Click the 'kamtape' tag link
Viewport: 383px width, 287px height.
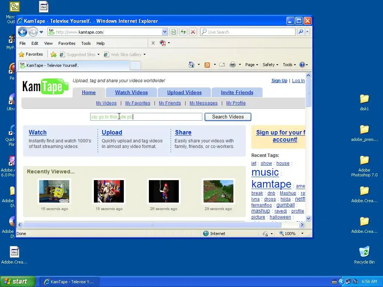[271, 184]
